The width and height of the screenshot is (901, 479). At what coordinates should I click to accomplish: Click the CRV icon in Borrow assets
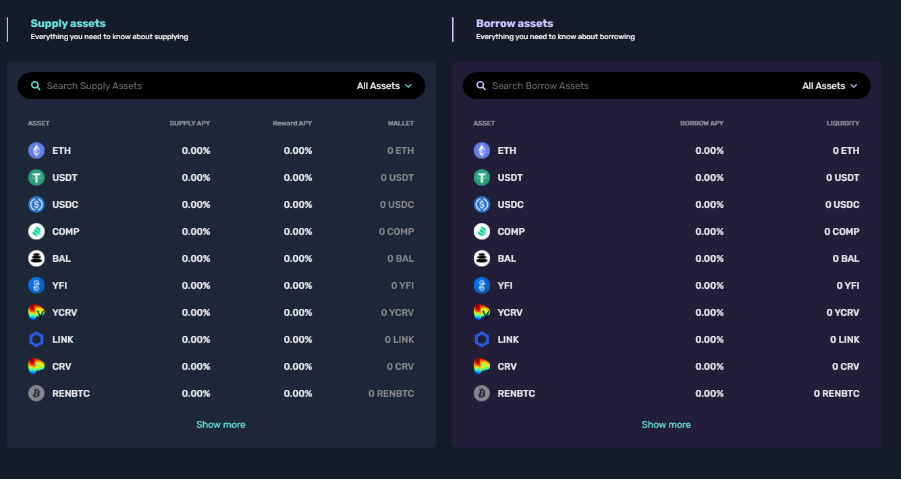(x=482, y=366)
